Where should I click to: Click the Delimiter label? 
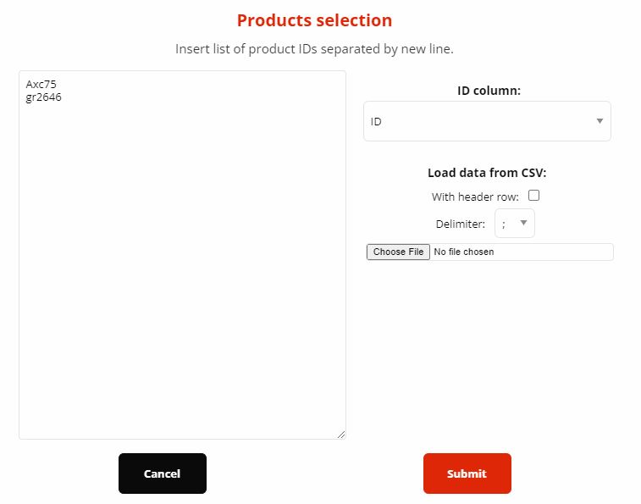coord(460,224)
